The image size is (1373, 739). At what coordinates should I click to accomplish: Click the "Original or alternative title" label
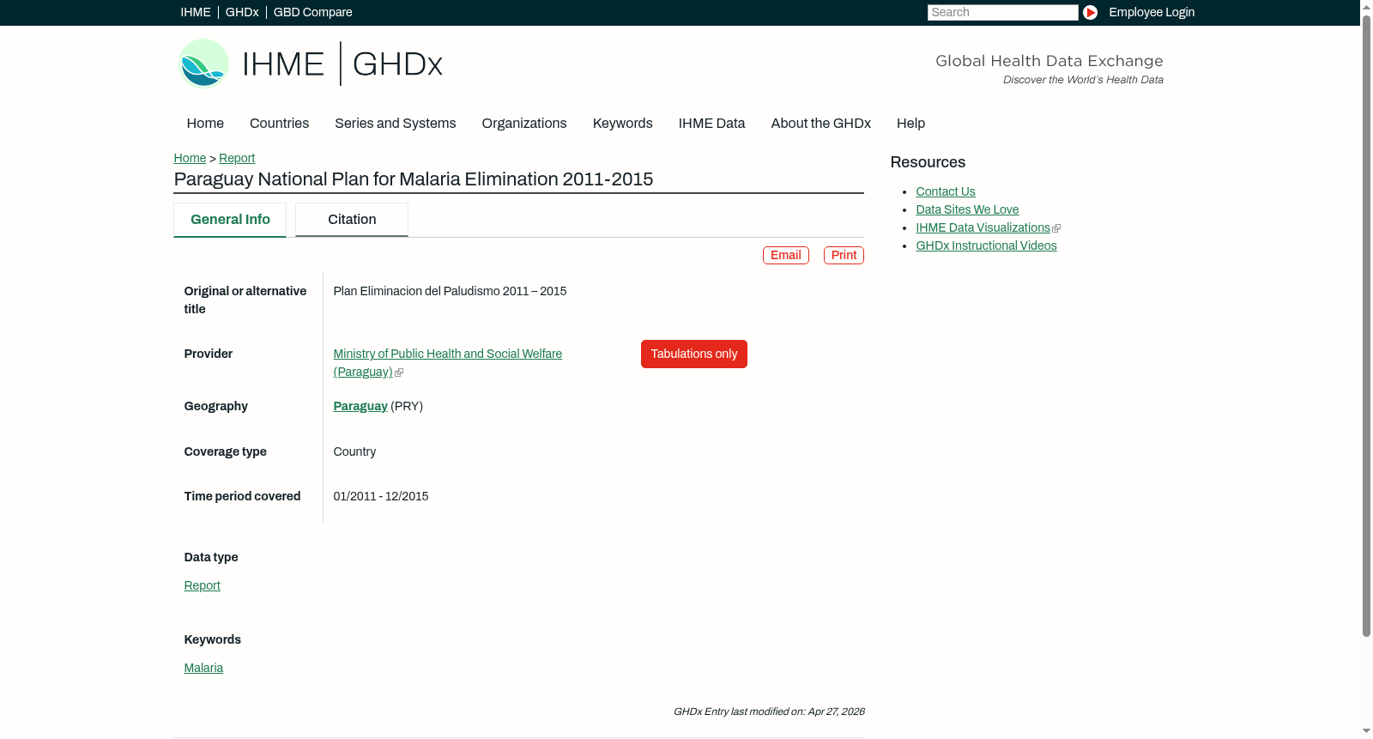(x=245, y=300)
